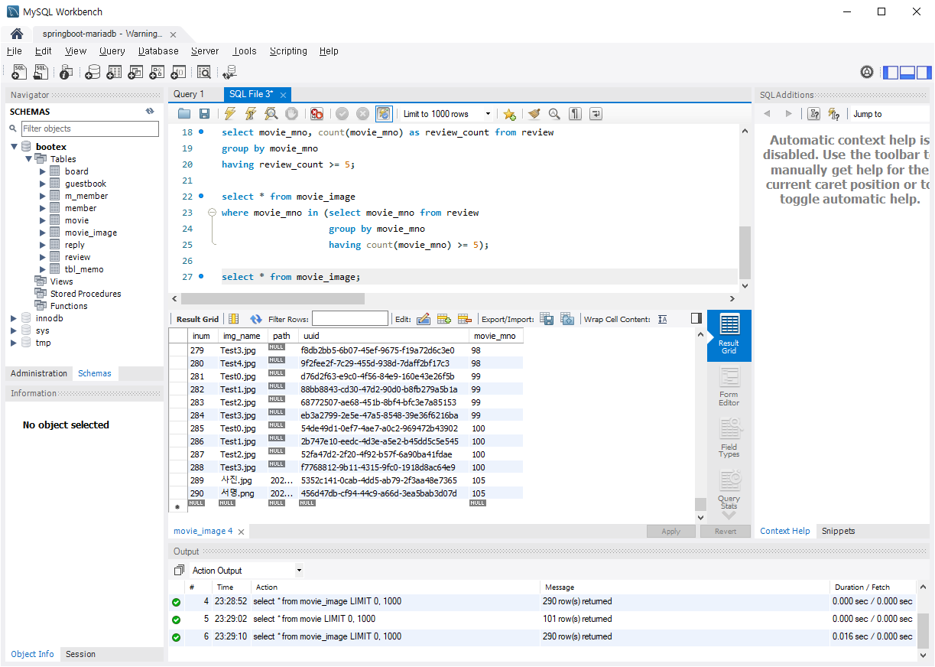Toggle continue-on-error for script execution
This screenshot has width=935, height=667.
(x=317, y=114)
